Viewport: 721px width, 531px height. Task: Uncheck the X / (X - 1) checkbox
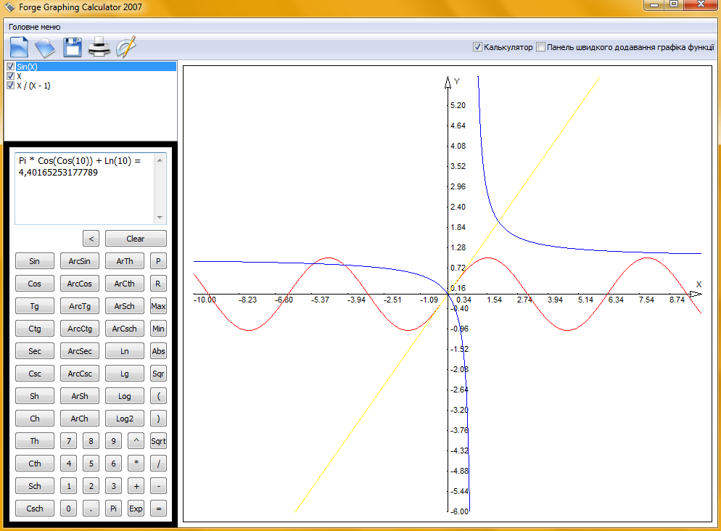(x=11, y=86)
